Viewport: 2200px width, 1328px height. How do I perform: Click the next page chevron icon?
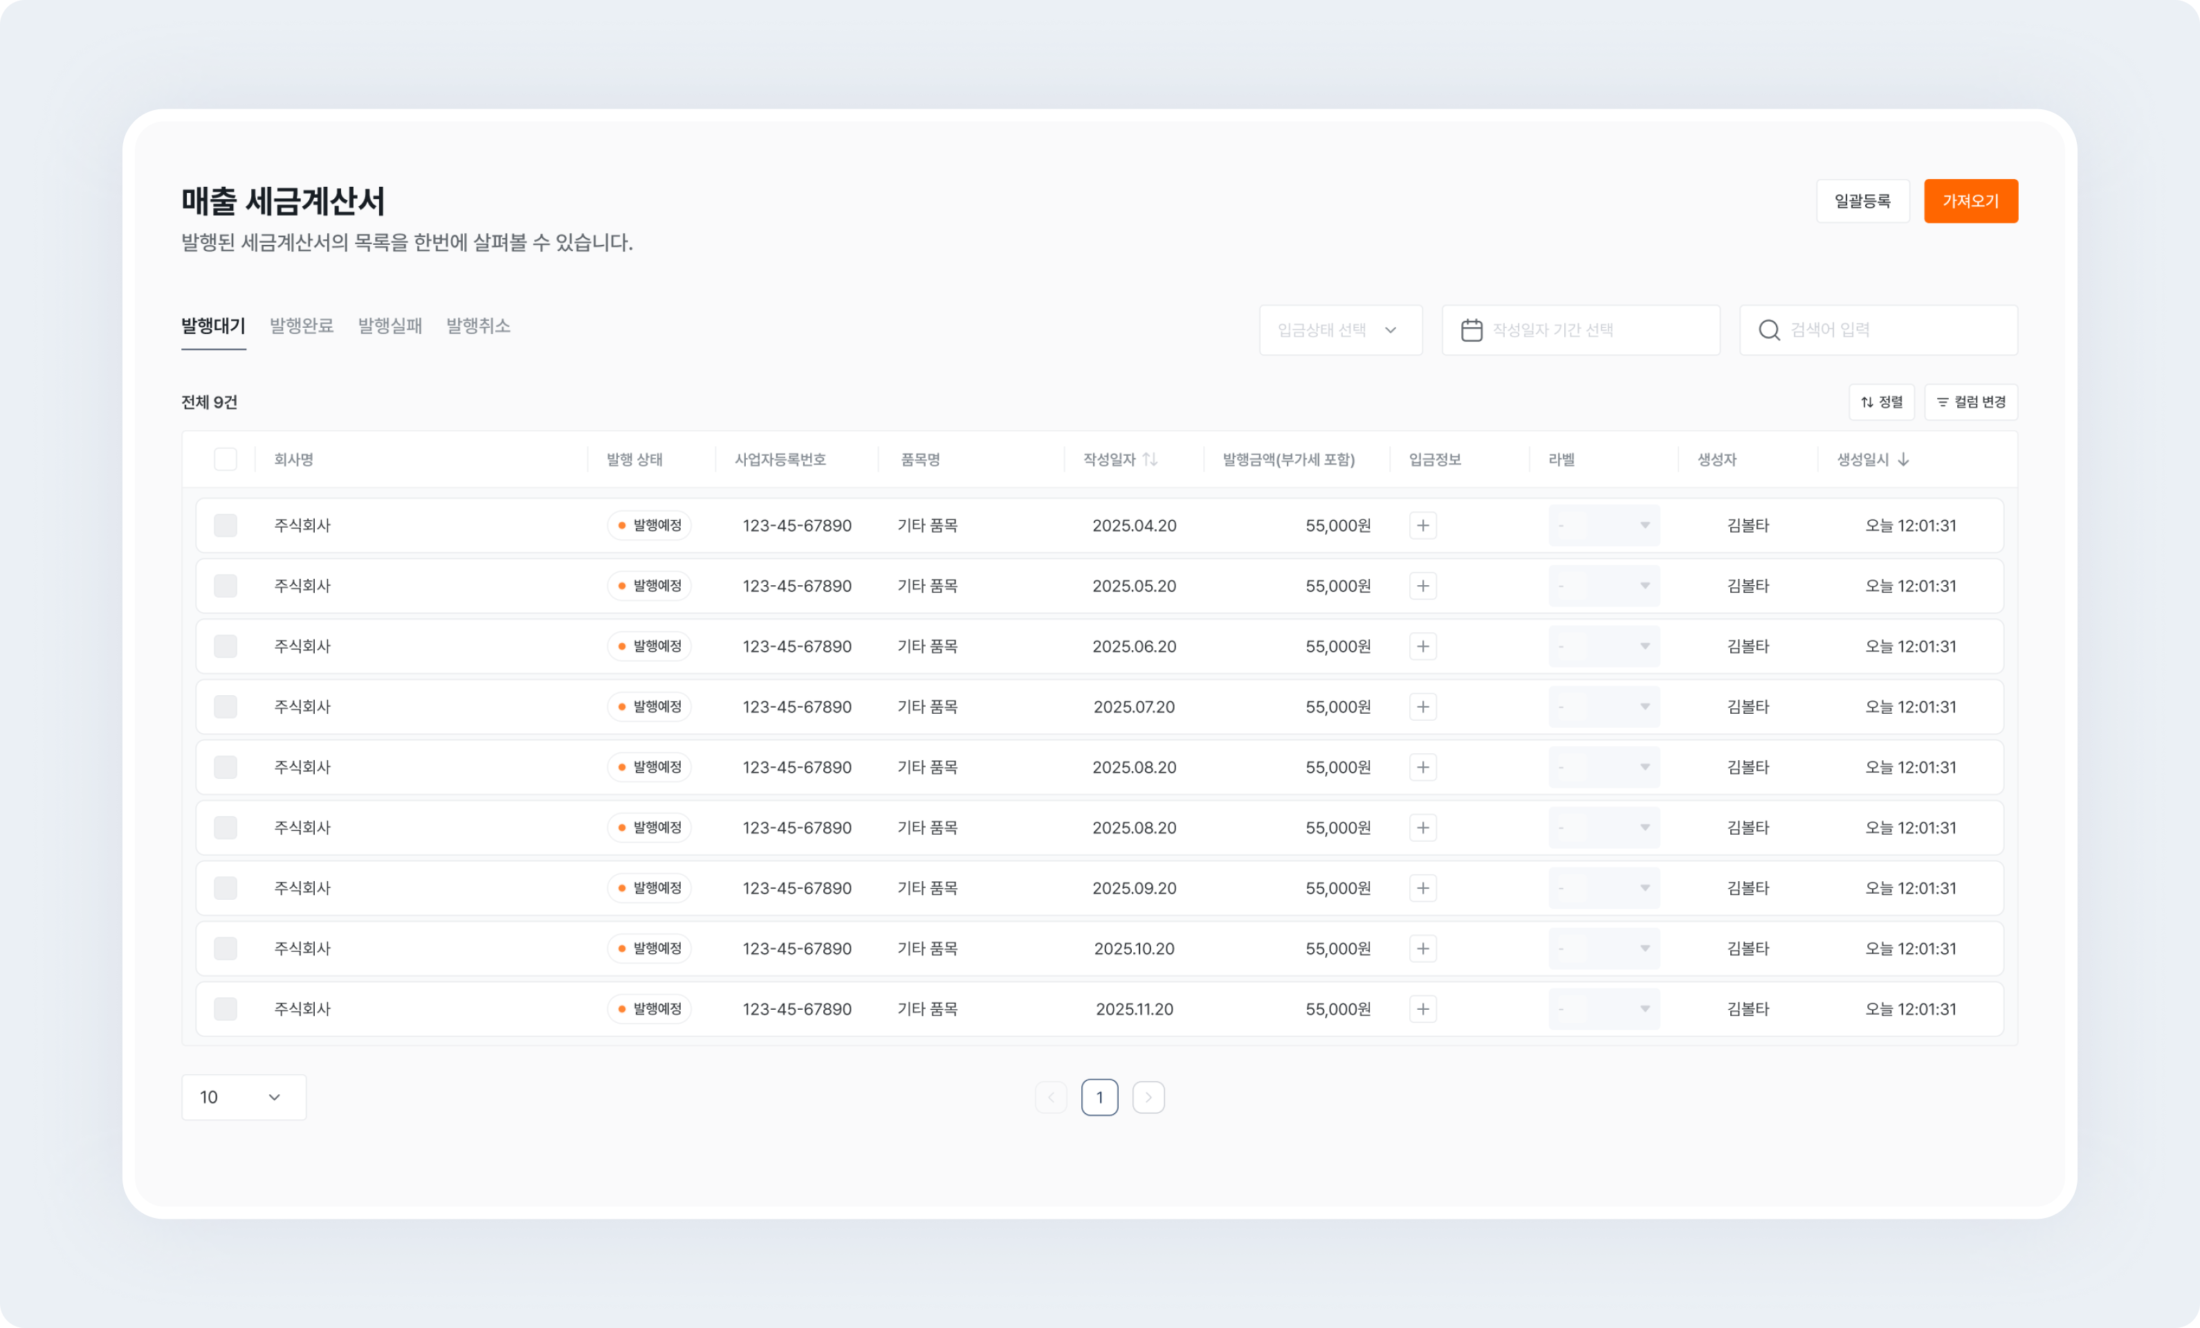tap(1148, 1097)
